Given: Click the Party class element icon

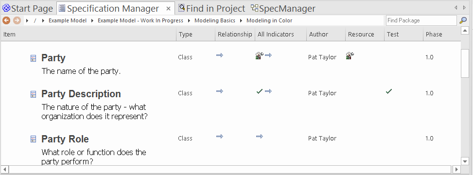Looking at the screenshot, I should pyautogui.click(x=34, y=58).
